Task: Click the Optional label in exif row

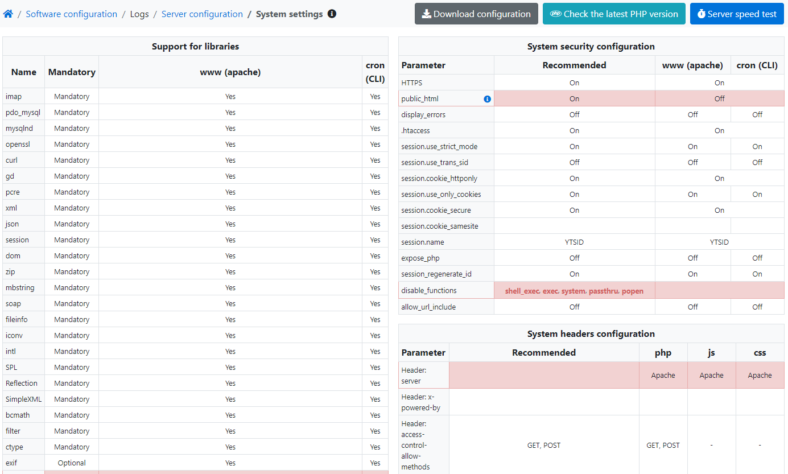Action: point(72,463)
